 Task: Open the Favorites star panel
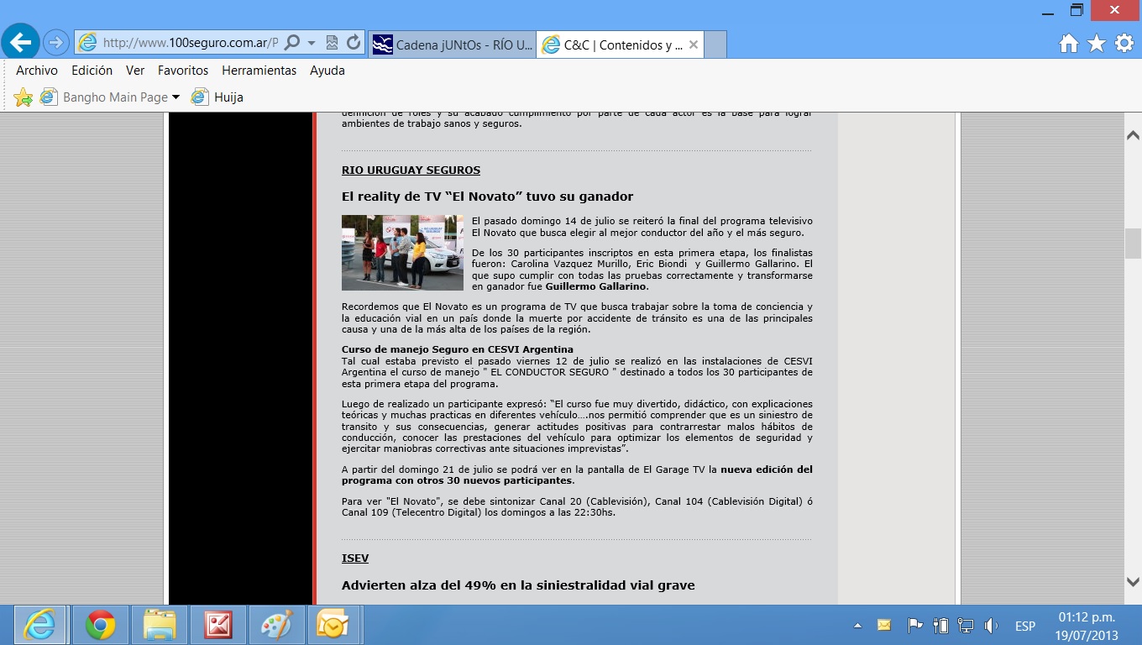(1097, 44)
